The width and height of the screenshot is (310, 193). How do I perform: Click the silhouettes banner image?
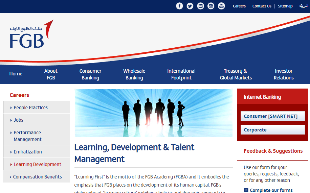[154, 113]
